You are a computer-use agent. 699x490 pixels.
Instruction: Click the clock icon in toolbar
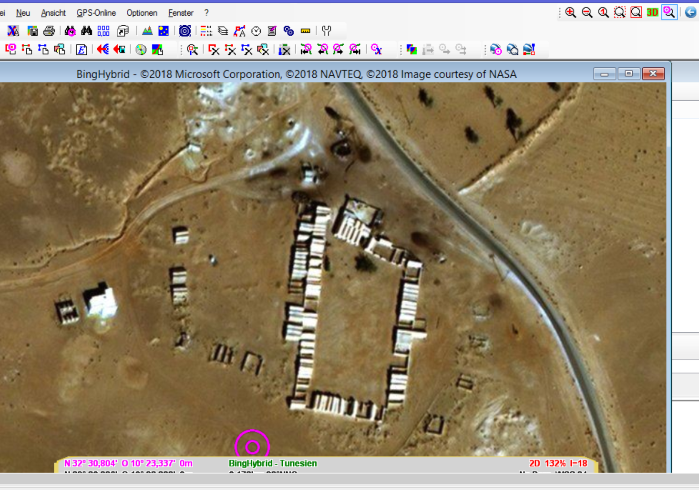(256, 31)
